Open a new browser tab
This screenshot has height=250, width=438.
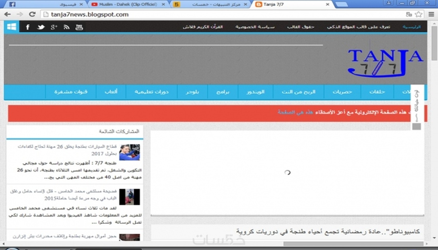click(x=341, y=4)
